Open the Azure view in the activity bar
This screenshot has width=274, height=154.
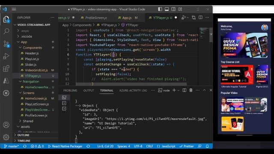pyautogui.click(x=6, y=81)
